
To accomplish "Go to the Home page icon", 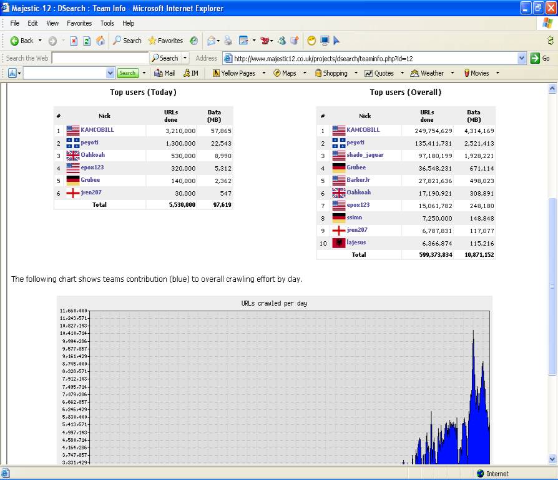I will [100, 41].
